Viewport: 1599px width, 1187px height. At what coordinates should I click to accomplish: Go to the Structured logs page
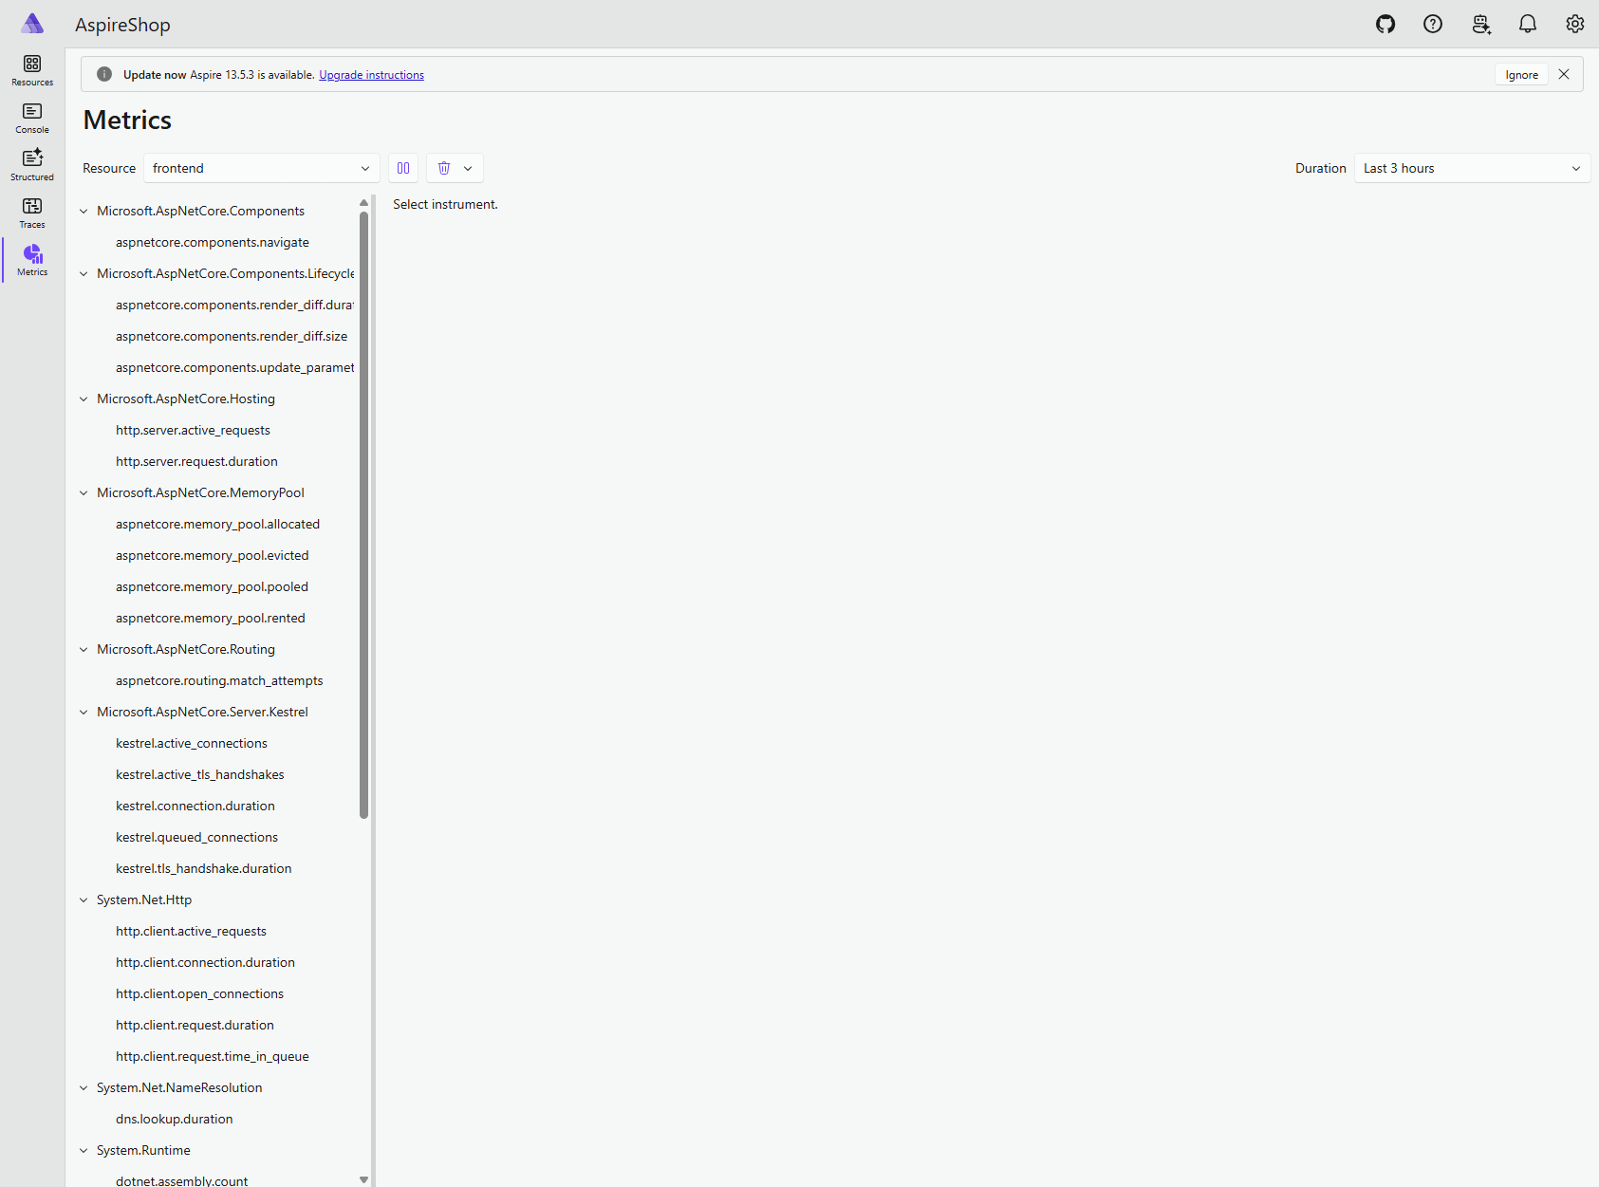pyautogui.click(x=32, y=166)
